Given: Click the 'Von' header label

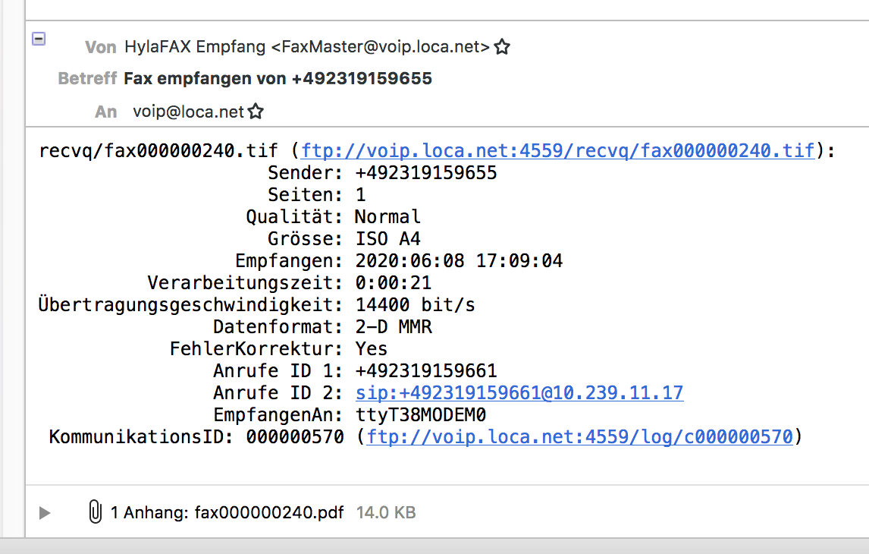Looking at the screenshot, I should [101, 47].
